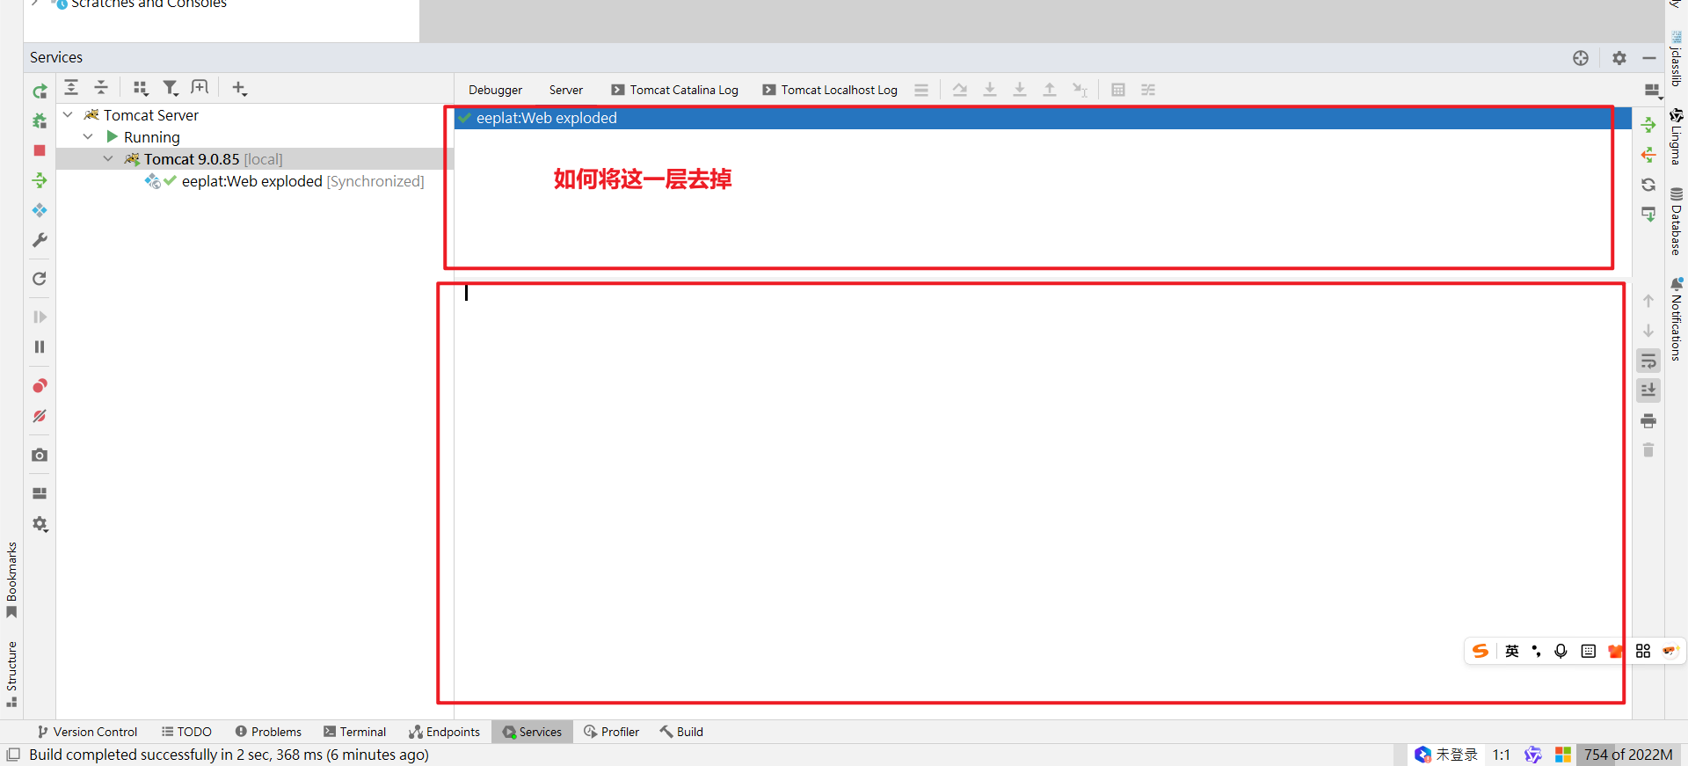
Task: Click the Step Over icon
Action: (x=960, y=90)
